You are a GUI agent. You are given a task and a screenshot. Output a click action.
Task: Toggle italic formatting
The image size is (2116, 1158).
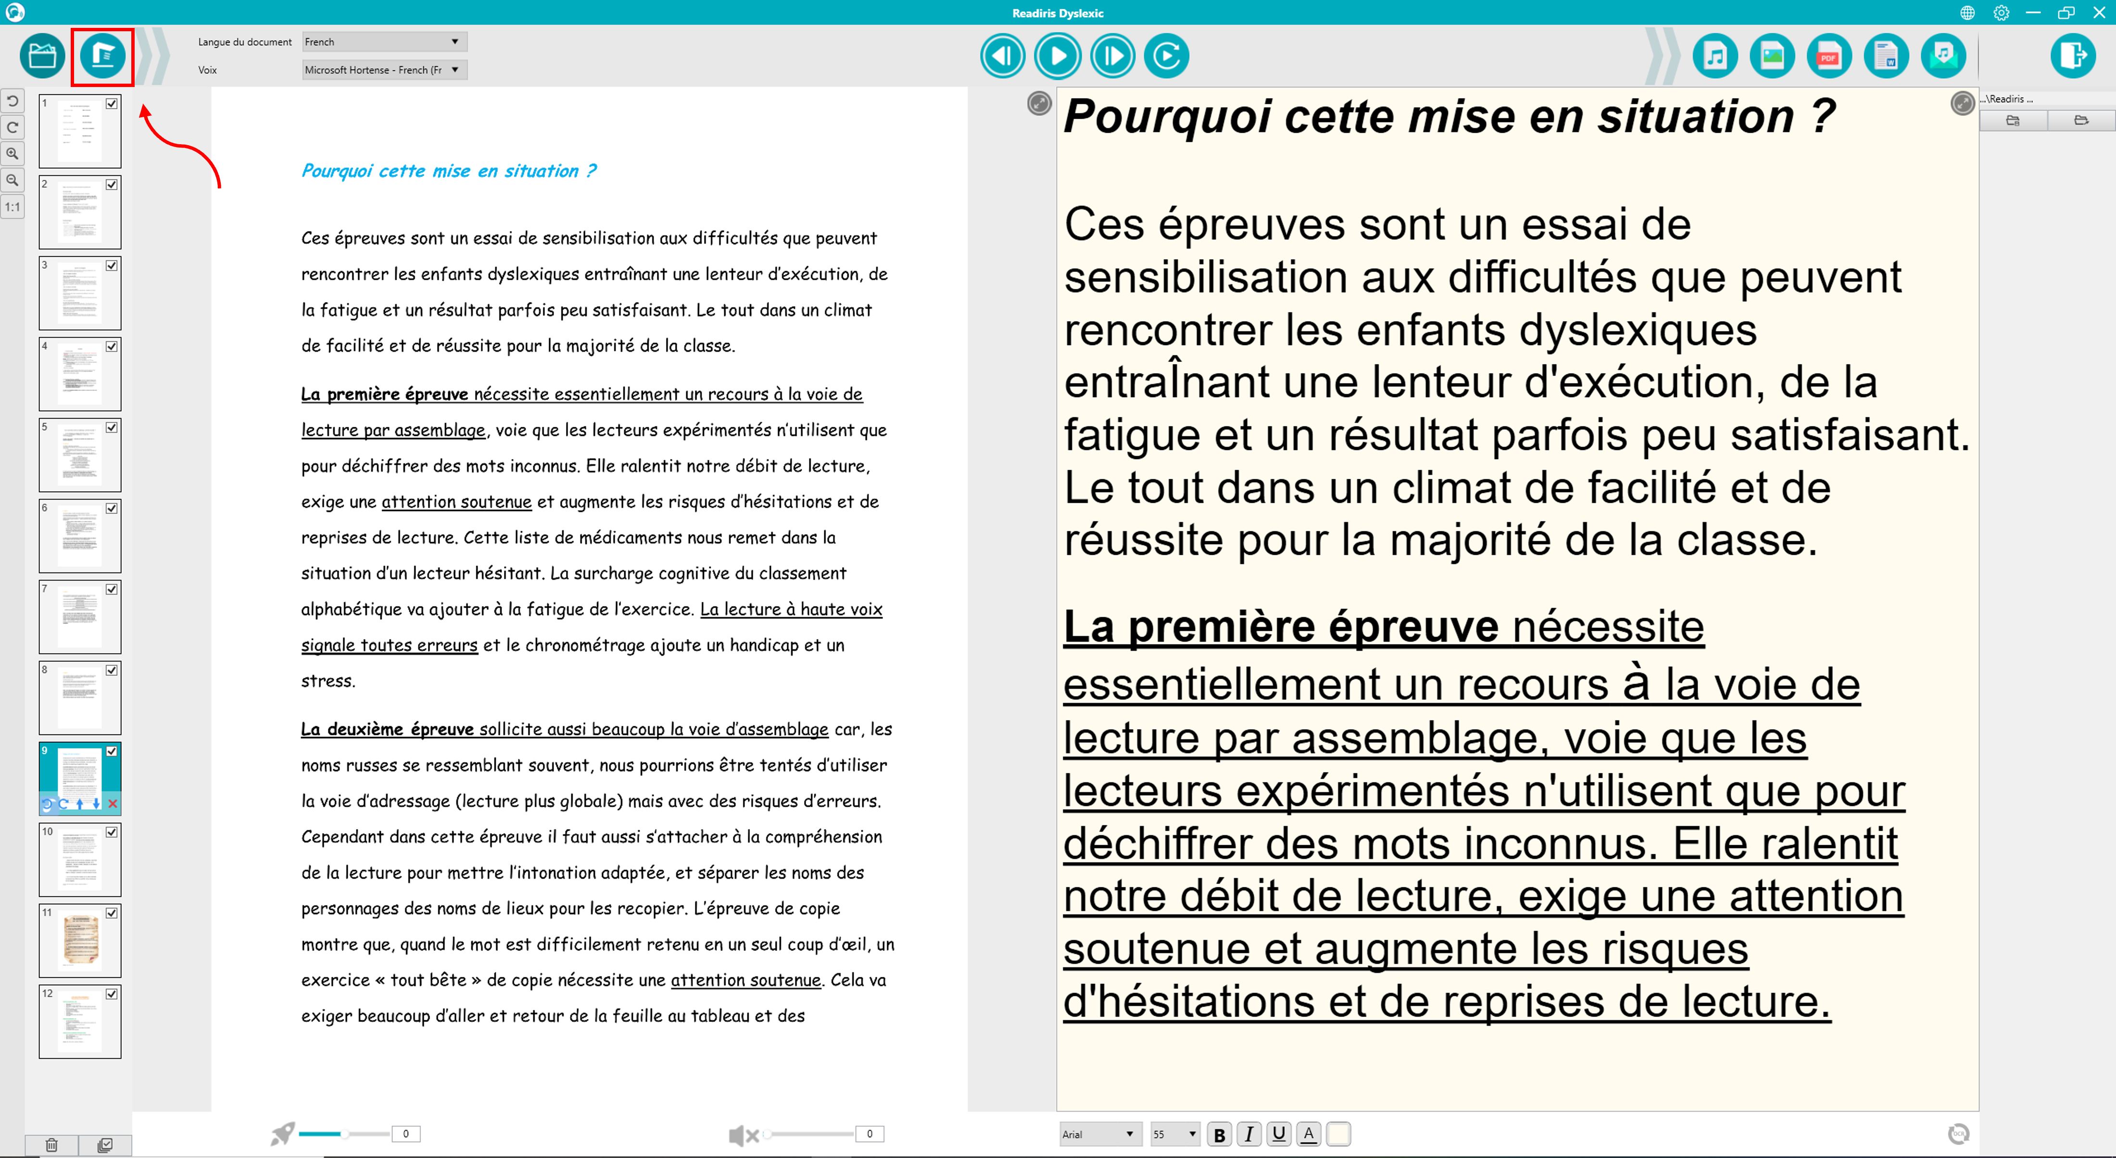(1248, 1134)
